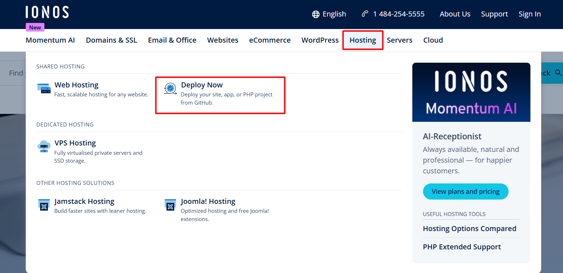Open the Cloud menu
This screenshot has height=273, width=563.
pyautogui.click(x=433, y=40)
